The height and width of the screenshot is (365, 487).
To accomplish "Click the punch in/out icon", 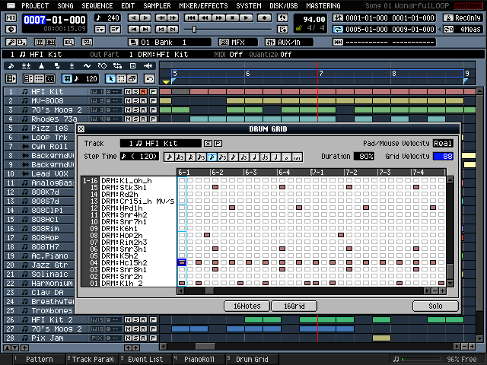I will pyautogui.click(x=338, y=18).
